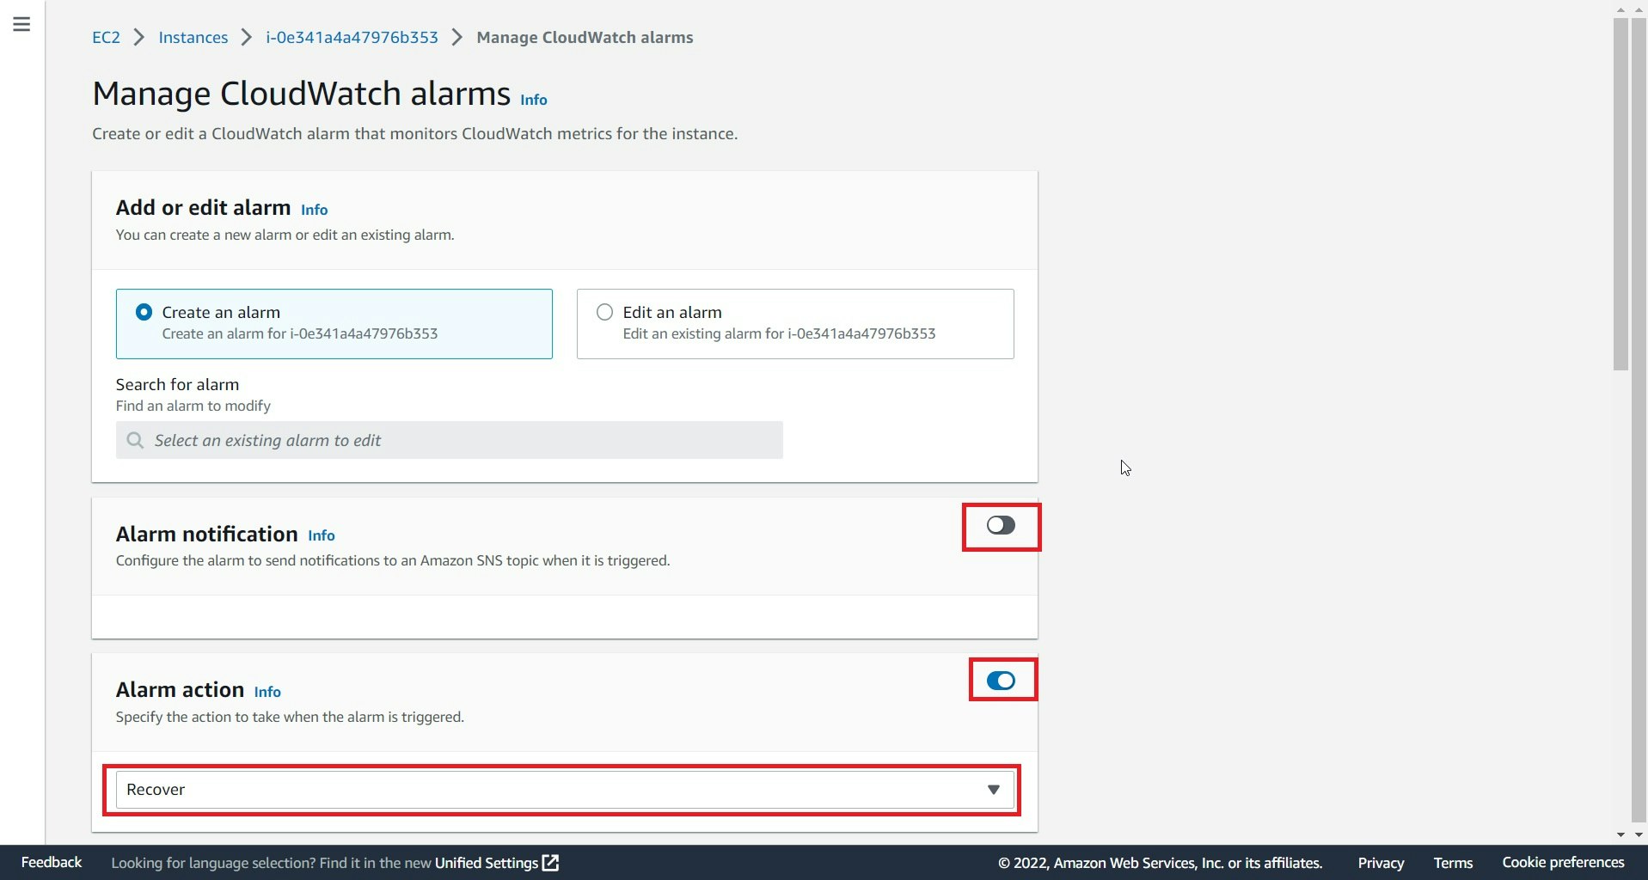
Task: Enable the Alarm notification toggle
Action: coord(1000,525)
